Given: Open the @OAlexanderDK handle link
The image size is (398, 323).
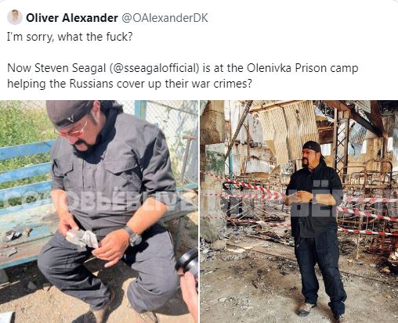Looking at the screenshot, I should coord(165,18).
